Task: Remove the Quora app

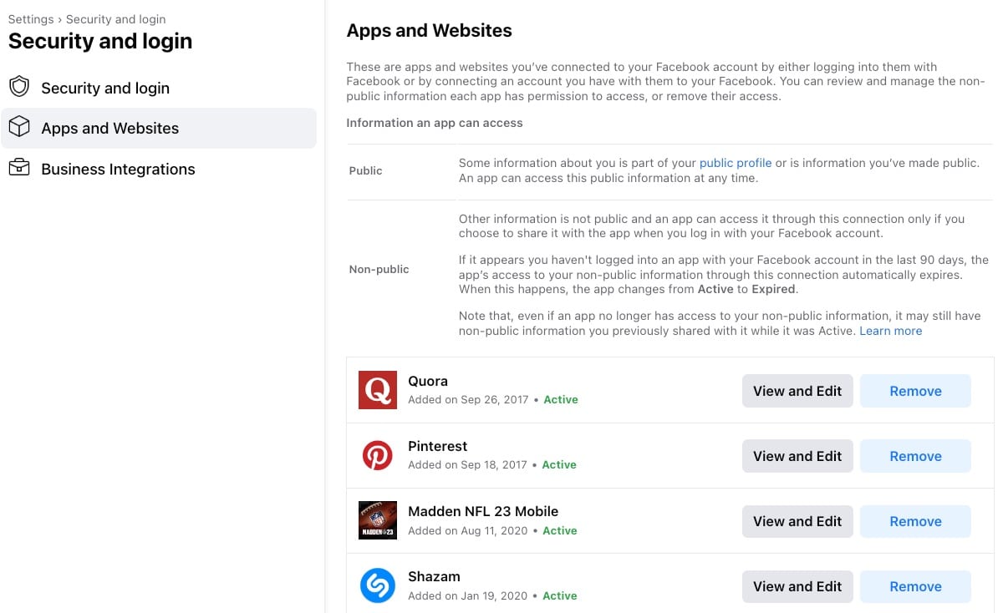Action: coord(915,391)
